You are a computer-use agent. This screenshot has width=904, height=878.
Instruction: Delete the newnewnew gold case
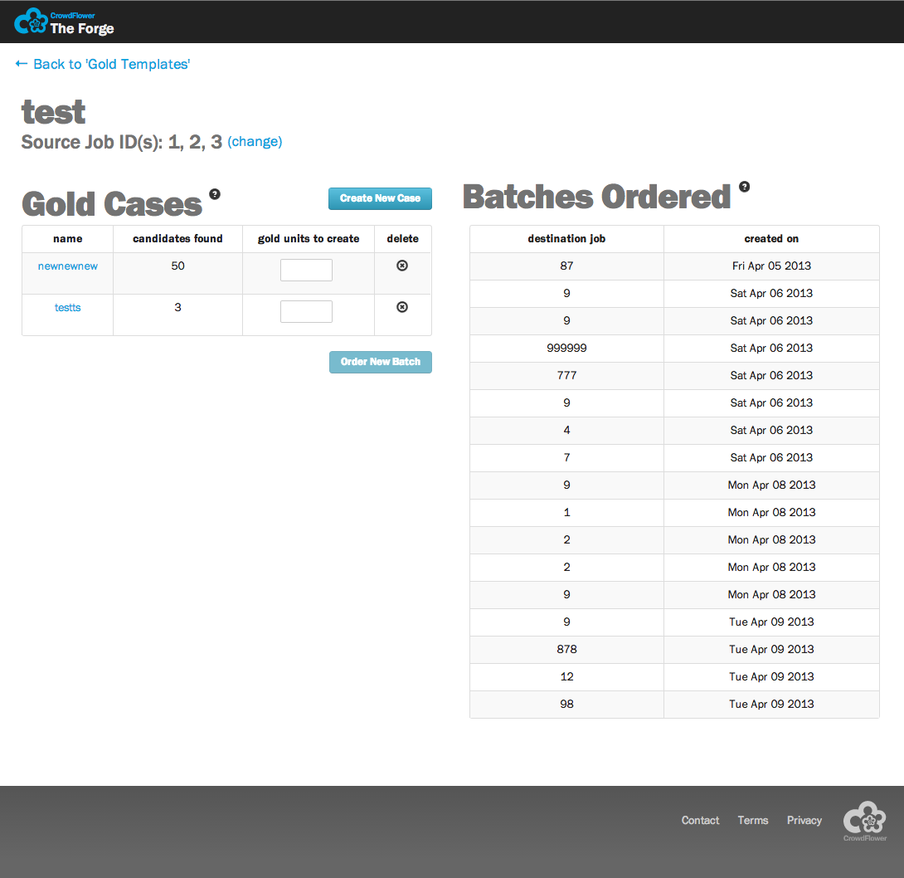(x=402, y=266)
